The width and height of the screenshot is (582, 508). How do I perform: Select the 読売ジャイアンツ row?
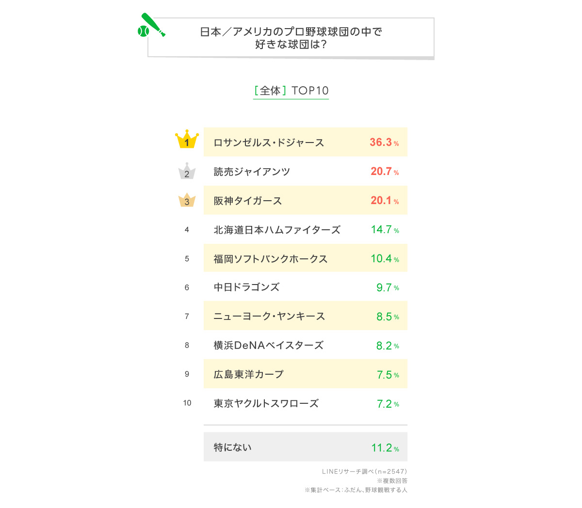(306, 171)
